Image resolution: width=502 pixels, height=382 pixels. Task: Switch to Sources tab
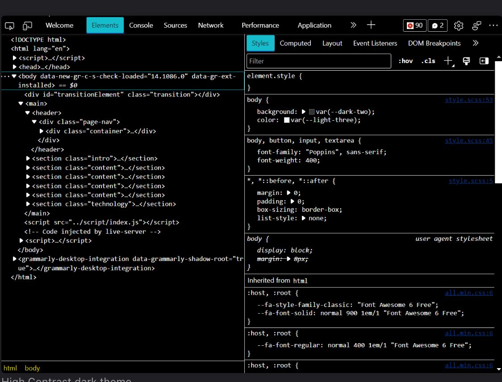pyautogui.click(x=175, y=25)
